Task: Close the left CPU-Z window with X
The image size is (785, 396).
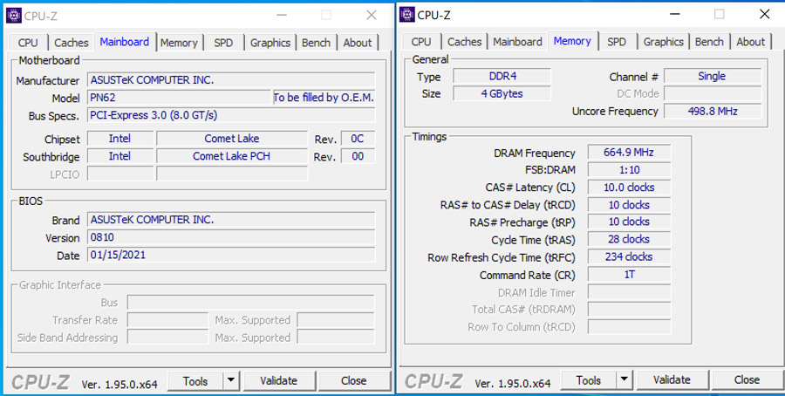Action: pyautogui.click(x=371, y=15)
